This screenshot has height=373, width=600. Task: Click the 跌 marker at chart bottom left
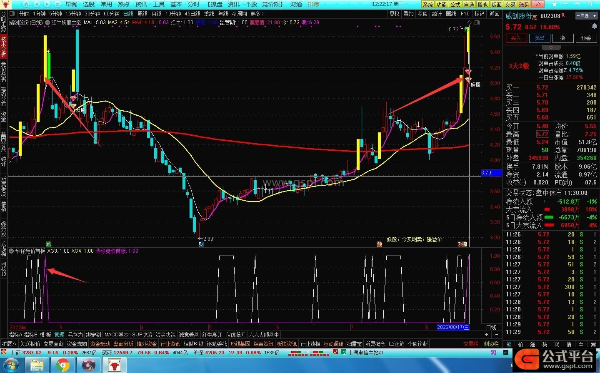[x=48, y=244]
